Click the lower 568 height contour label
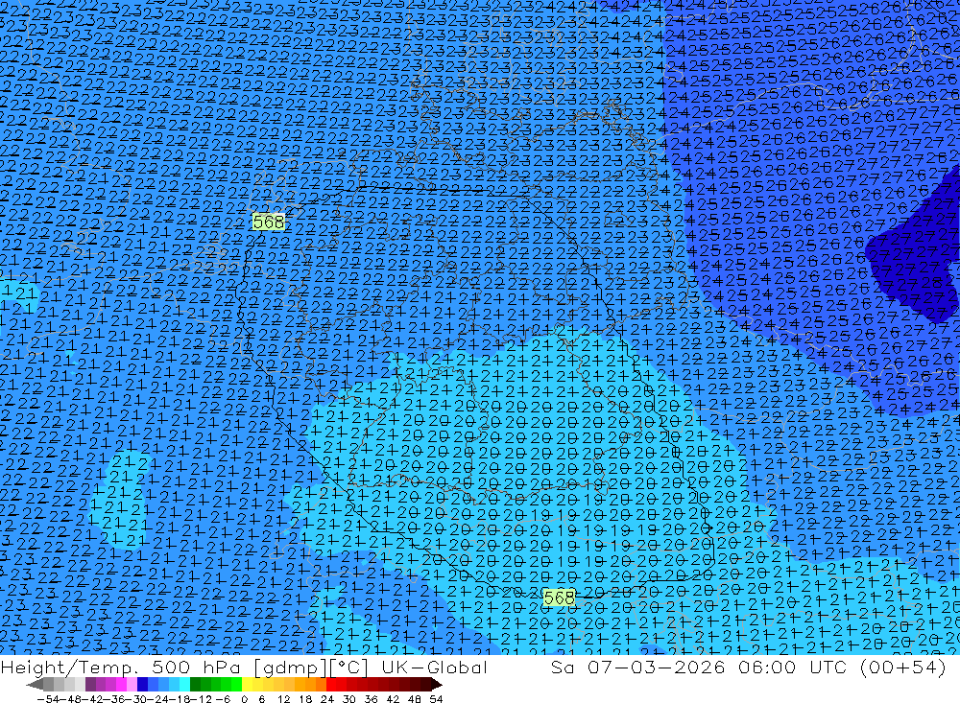 pos(559,598)
